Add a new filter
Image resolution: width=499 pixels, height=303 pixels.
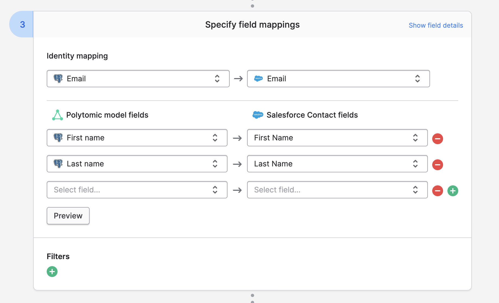[x=52, y=271]
